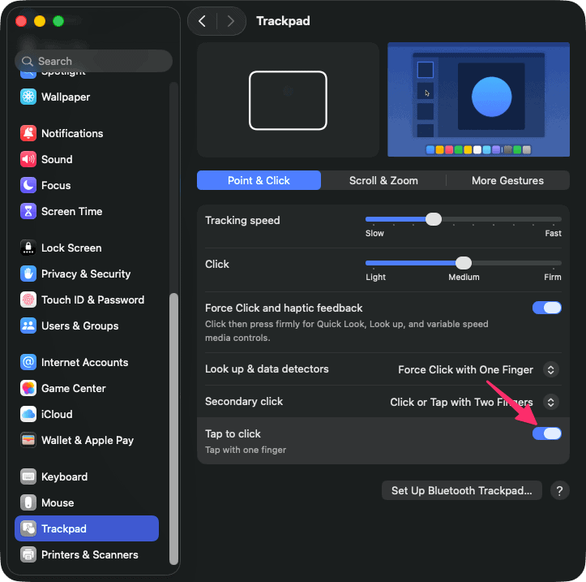Select the Focus moon icon
586x582 pixels.
[x=28, y=185]
